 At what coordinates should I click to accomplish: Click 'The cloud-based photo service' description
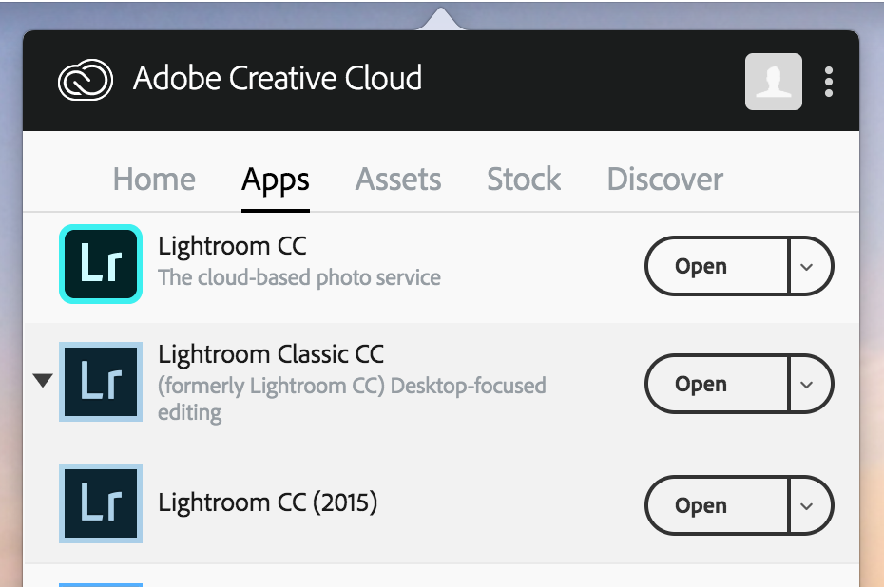click(299, 277)
